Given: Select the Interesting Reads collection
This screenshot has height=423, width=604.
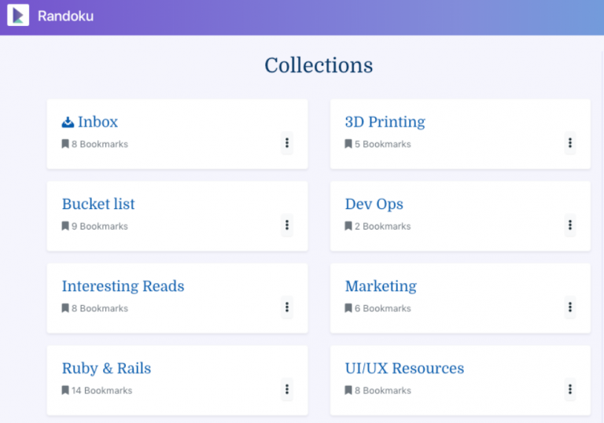Looking at the screenshot, I should pyautogui.click(x=123, y=286).
